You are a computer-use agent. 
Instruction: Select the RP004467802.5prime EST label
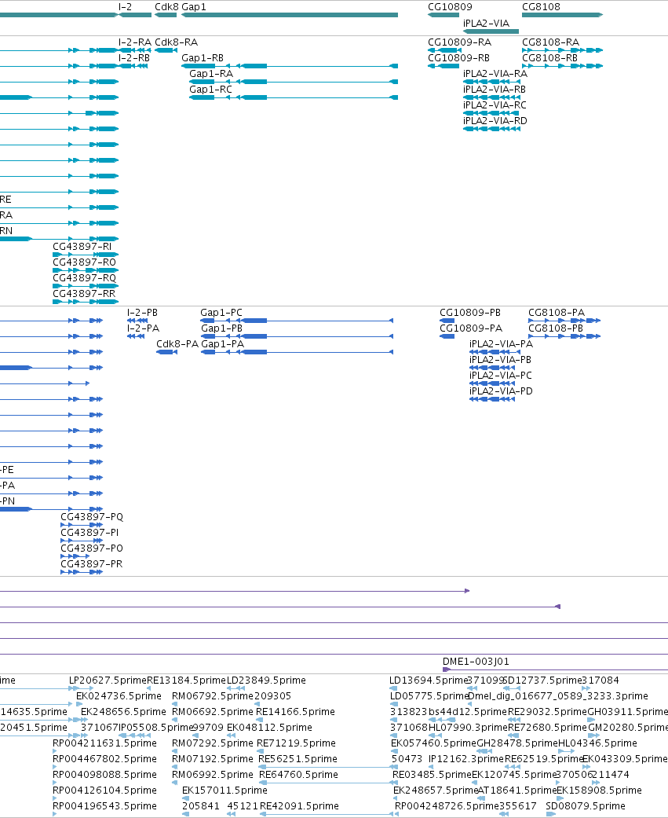pos(104,758)
